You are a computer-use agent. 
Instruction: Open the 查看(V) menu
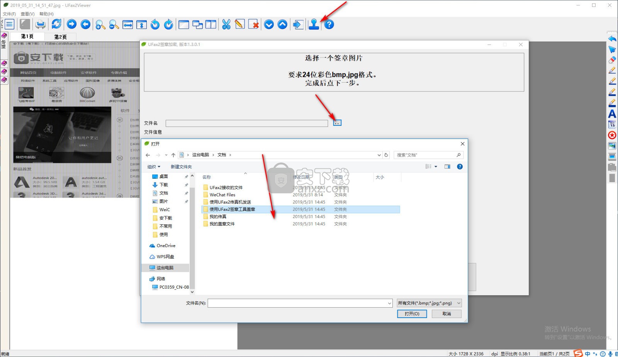point(27,14)
